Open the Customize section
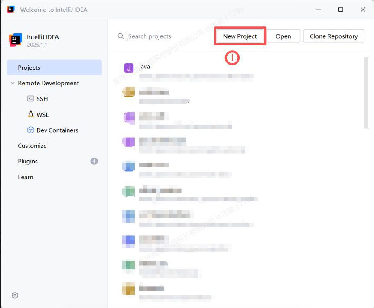 click(x=32, y=146)
